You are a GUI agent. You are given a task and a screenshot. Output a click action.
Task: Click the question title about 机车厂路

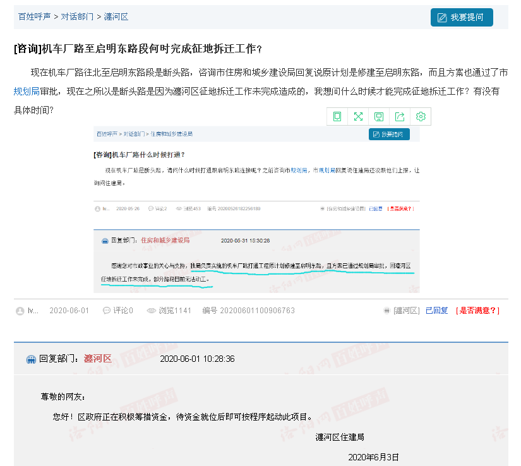point(138,49)
